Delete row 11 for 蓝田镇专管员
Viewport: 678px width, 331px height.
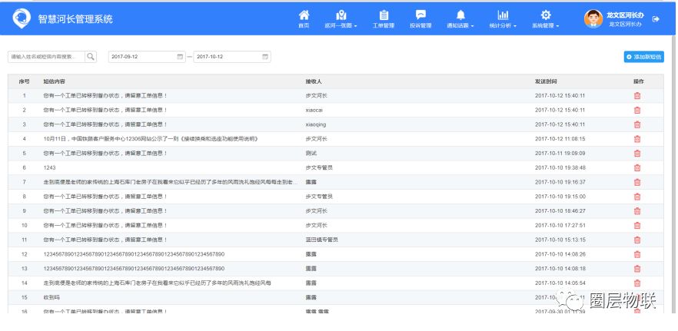(637, 240)
